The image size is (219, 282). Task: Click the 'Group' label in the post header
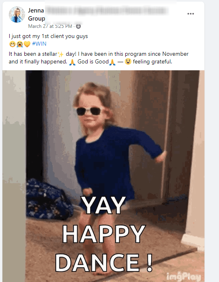(x=36, y=18)
